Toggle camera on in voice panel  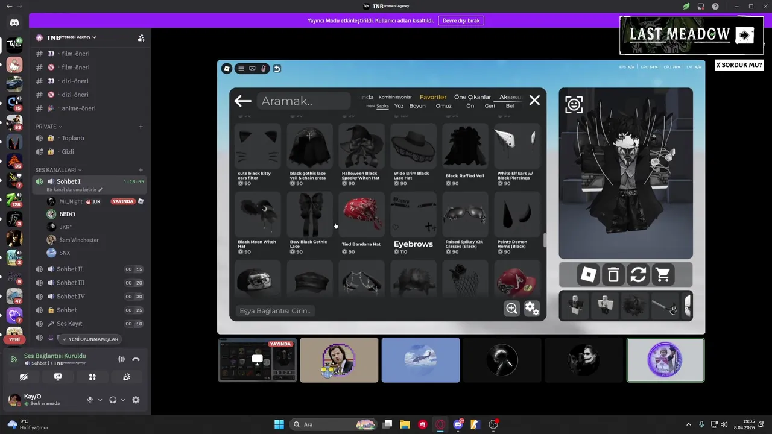click(x=24, y=377)
